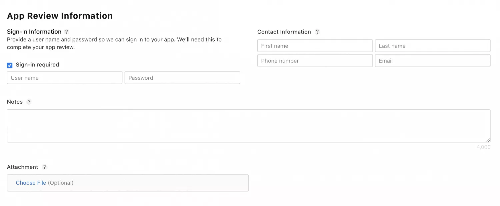500x206 pixels.
Task: Click the 4,000 character counter
Action: tap(483, 147)
